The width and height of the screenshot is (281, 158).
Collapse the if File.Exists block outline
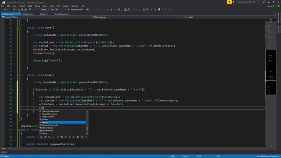tap(19, 90)
